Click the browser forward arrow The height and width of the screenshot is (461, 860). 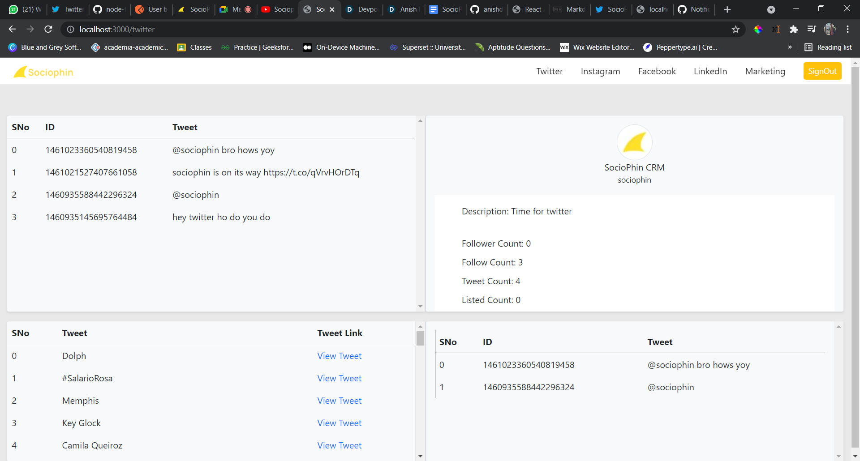30,29
